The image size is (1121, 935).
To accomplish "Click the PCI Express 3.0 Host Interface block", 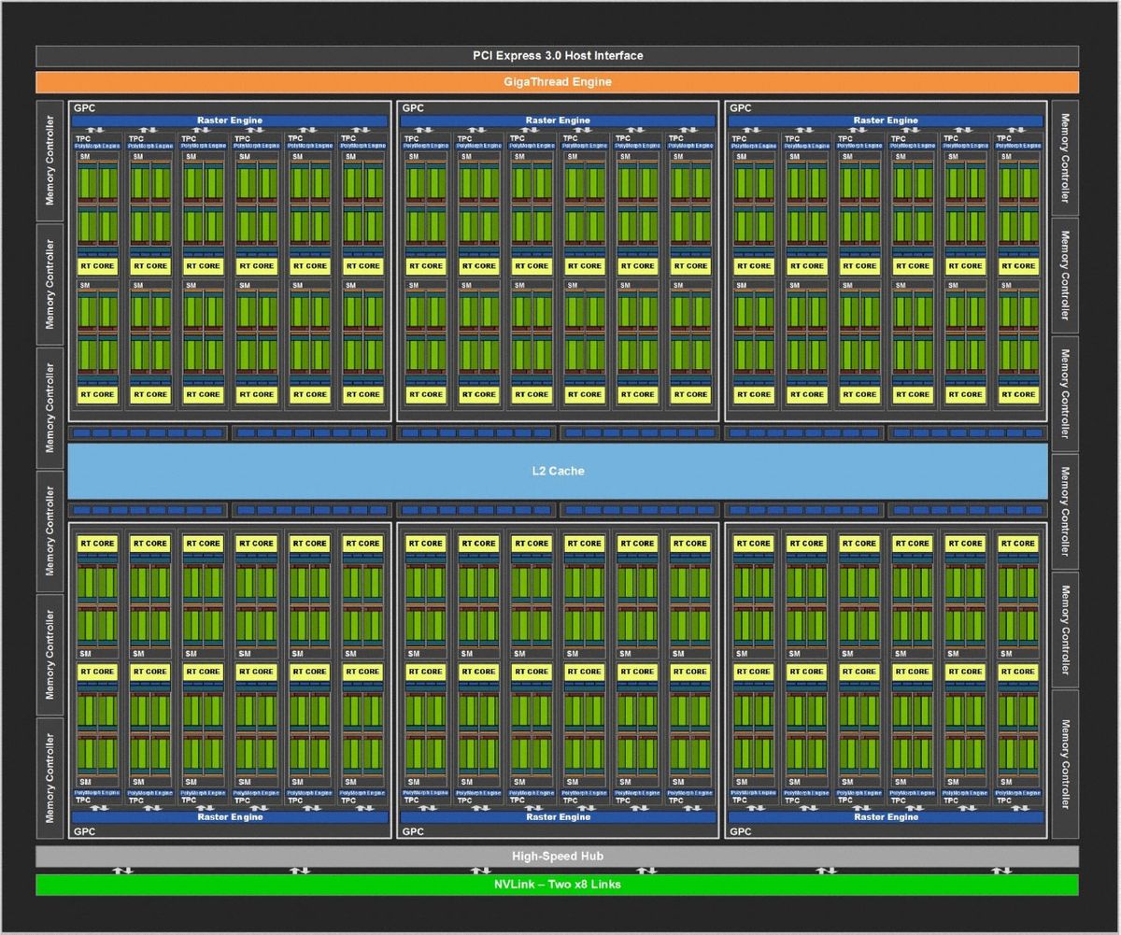I will 557,56.
